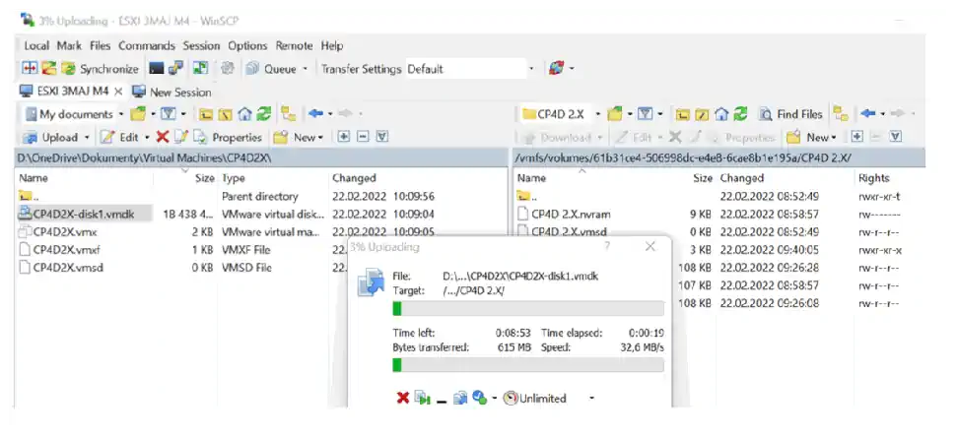Open the Files menu

pyautogui.click(x=101, y=46)
